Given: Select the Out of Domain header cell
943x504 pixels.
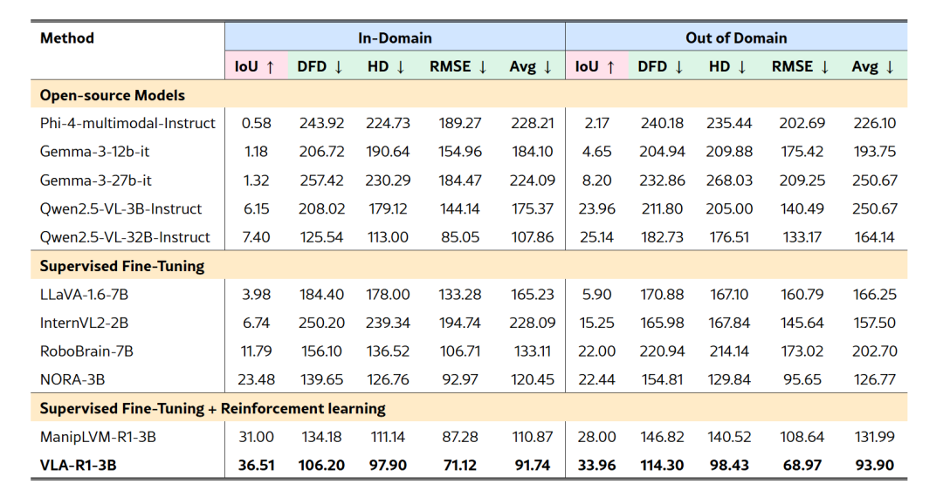Looking at the screenshot, I should tap(735, 38).
